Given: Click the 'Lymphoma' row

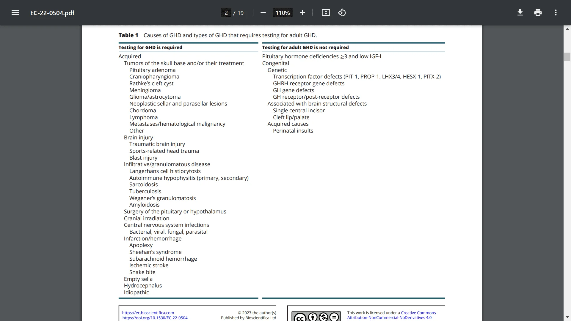Looking at the screenshot, I should [x=143, y=117].
